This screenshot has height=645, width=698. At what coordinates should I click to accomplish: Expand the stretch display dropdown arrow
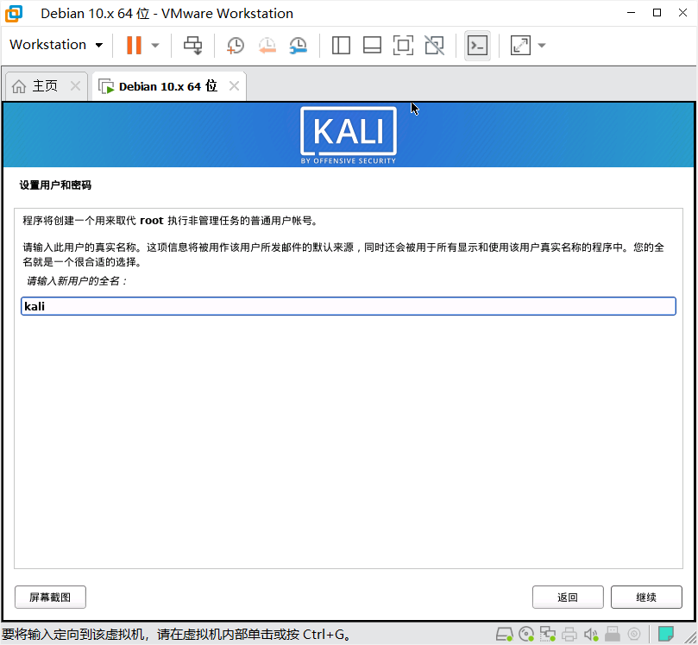(542, 45)
